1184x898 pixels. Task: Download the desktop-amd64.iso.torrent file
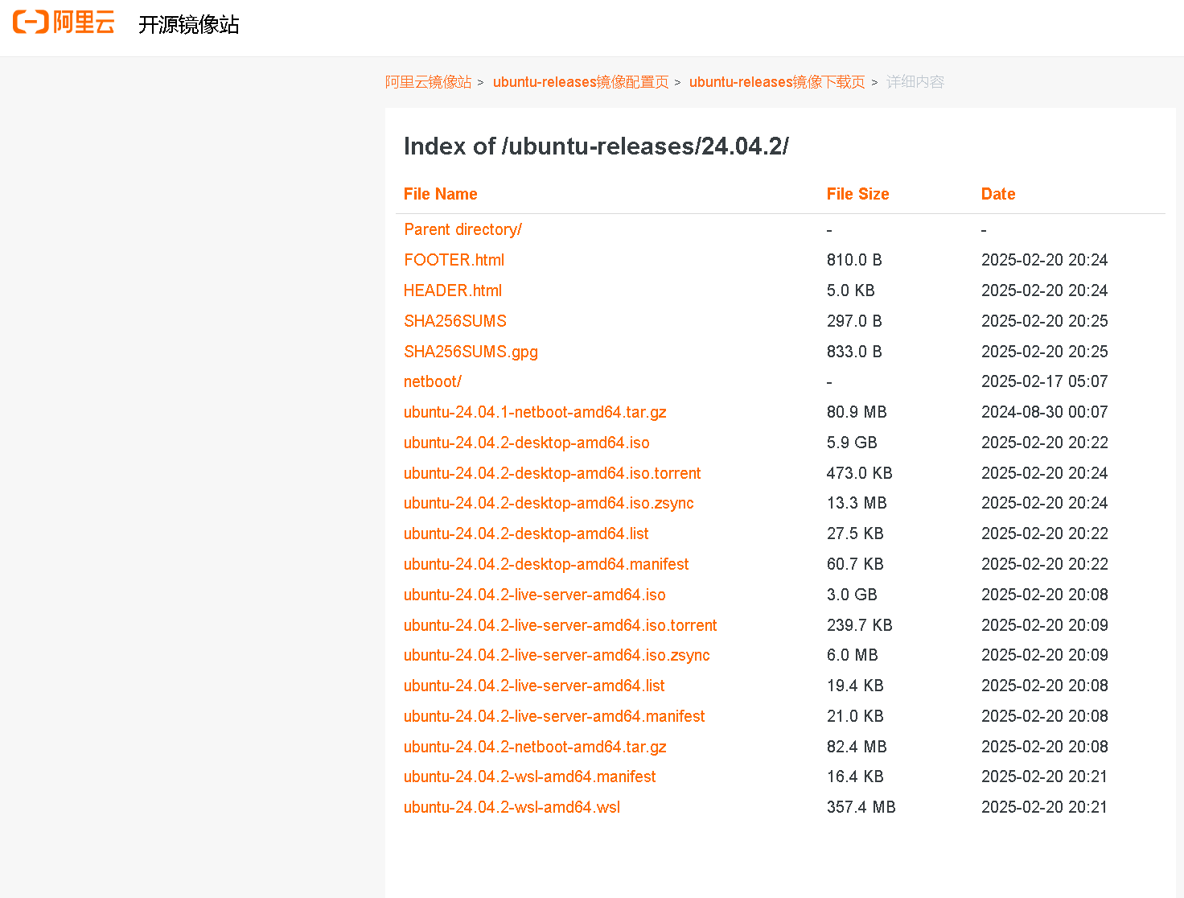point(553,473)
